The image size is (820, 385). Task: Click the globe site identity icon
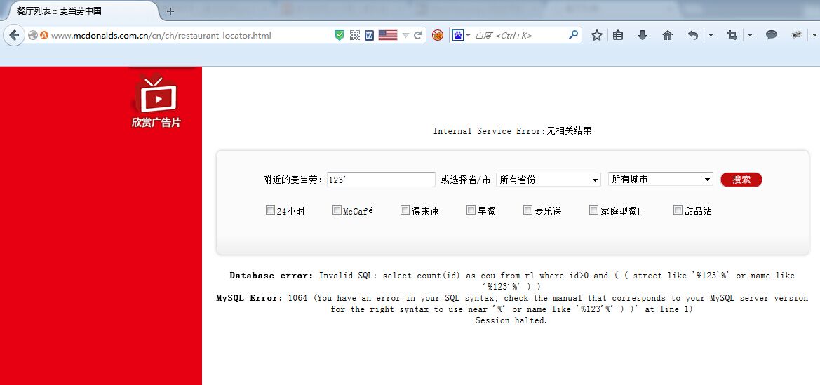33,36
